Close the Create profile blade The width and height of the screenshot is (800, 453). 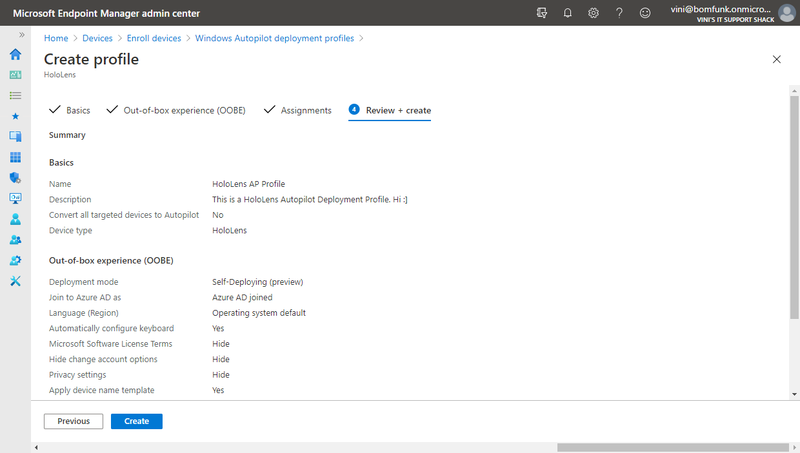[x=777, y=59]
